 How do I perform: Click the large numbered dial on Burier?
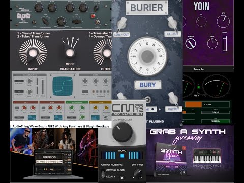coord(147,56)
